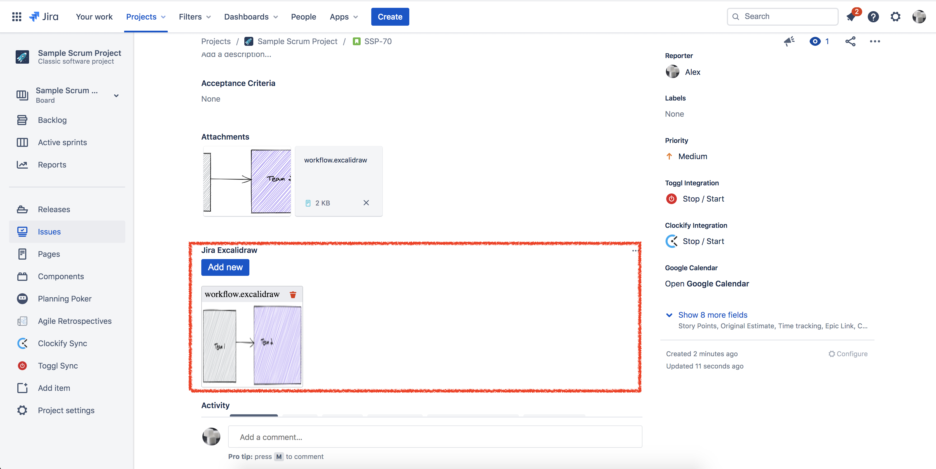Open the Dashboards dropdown menu
This screenshot has height=469, width=936.
click(x=251, y=17)
